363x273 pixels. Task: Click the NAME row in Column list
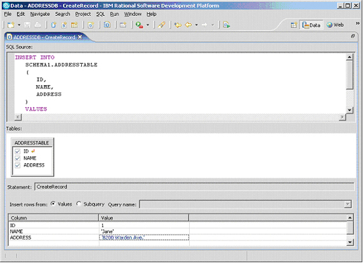pyautogui.click(x=54, y=231)
